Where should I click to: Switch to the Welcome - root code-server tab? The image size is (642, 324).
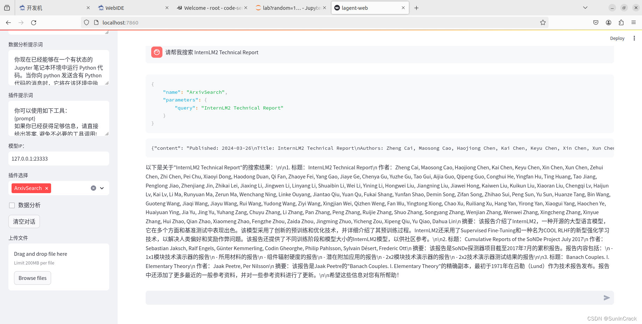point(212,8)
